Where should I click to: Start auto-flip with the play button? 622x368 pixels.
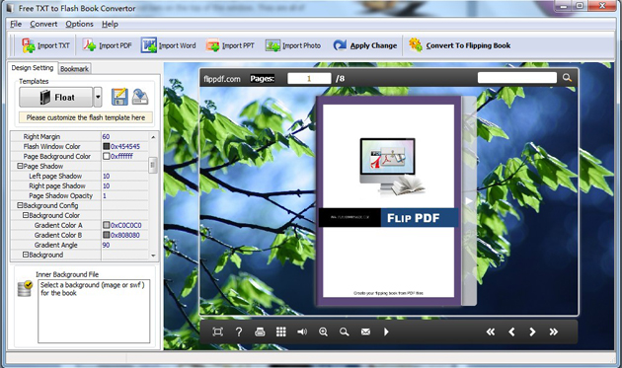coord(386,331)
